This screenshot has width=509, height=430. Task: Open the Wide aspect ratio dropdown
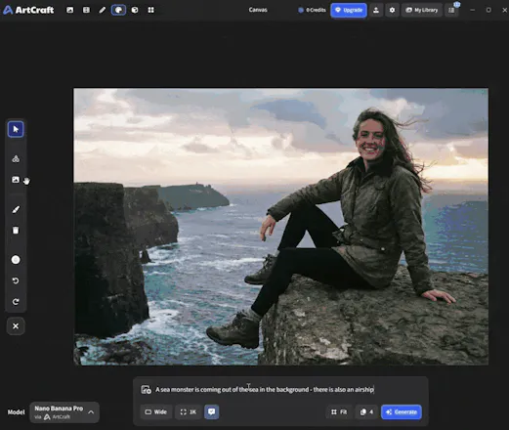pyautogui.click(x=156, y=412)
